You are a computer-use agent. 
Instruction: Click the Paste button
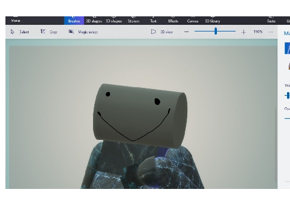tap(271, 21)
